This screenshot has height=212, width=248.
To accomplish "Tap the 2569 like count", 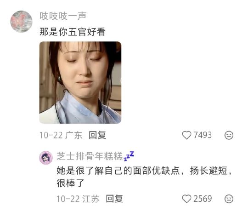I will [203, 199].
